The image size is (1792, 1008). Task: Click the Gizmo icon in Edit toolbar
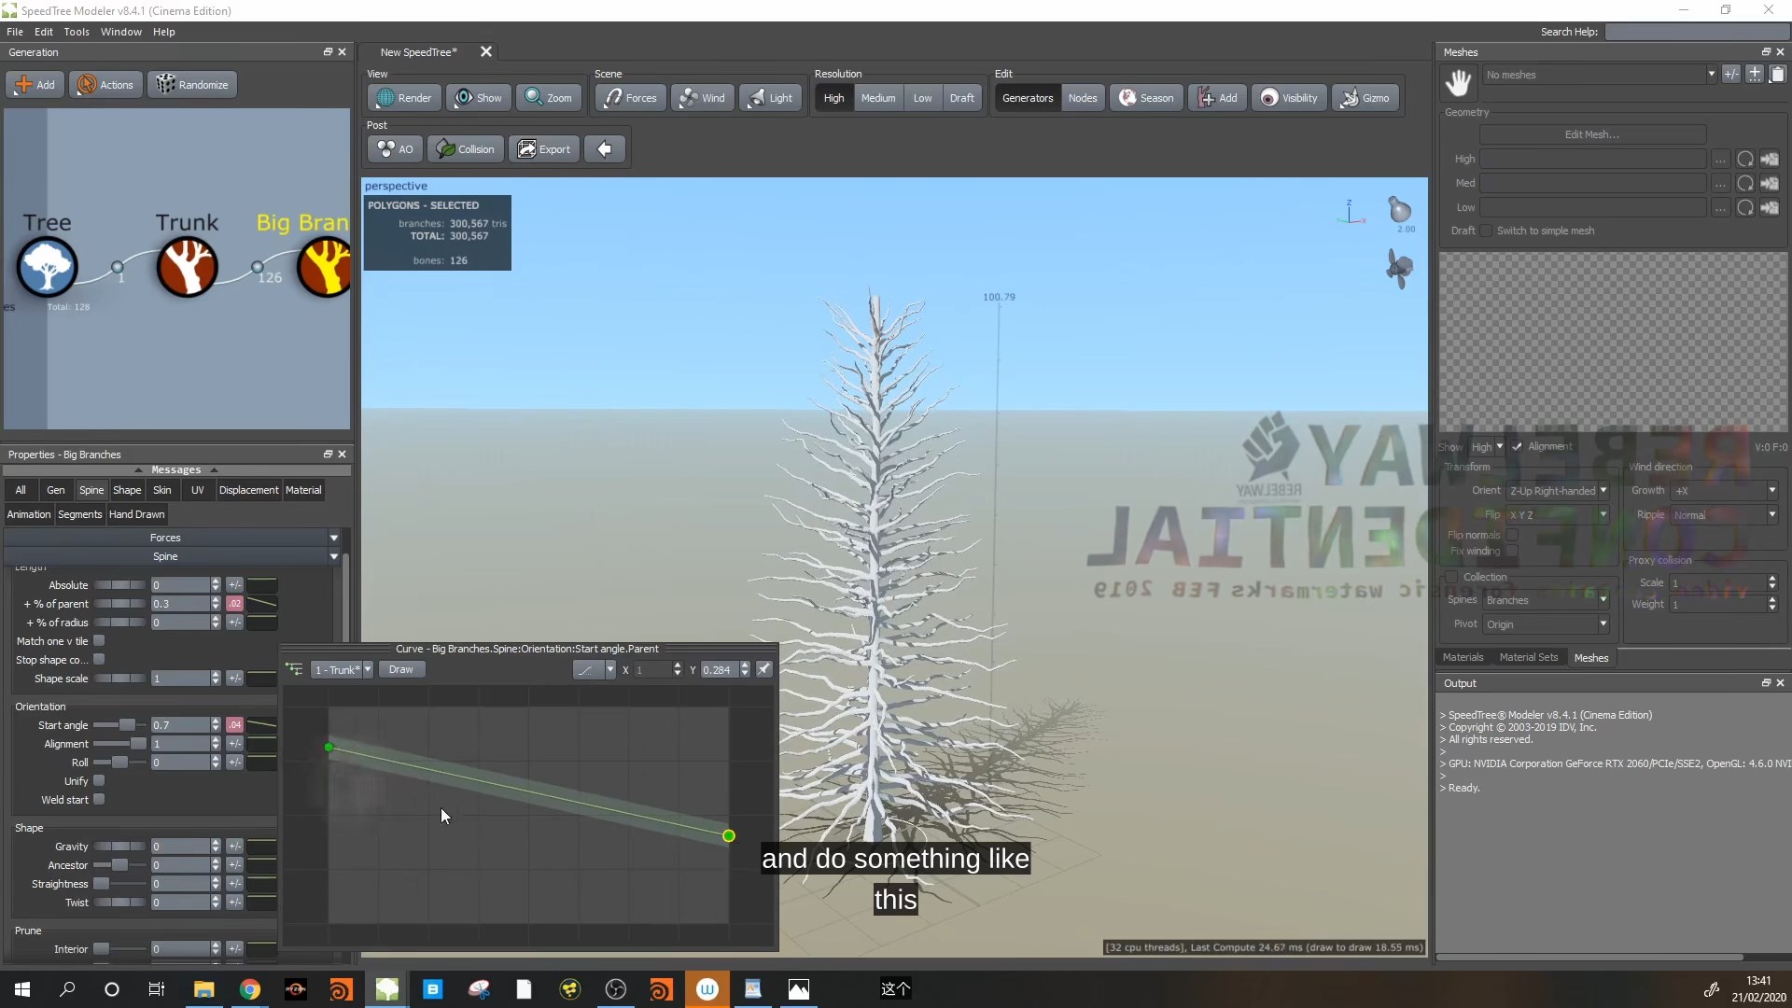1365,97
